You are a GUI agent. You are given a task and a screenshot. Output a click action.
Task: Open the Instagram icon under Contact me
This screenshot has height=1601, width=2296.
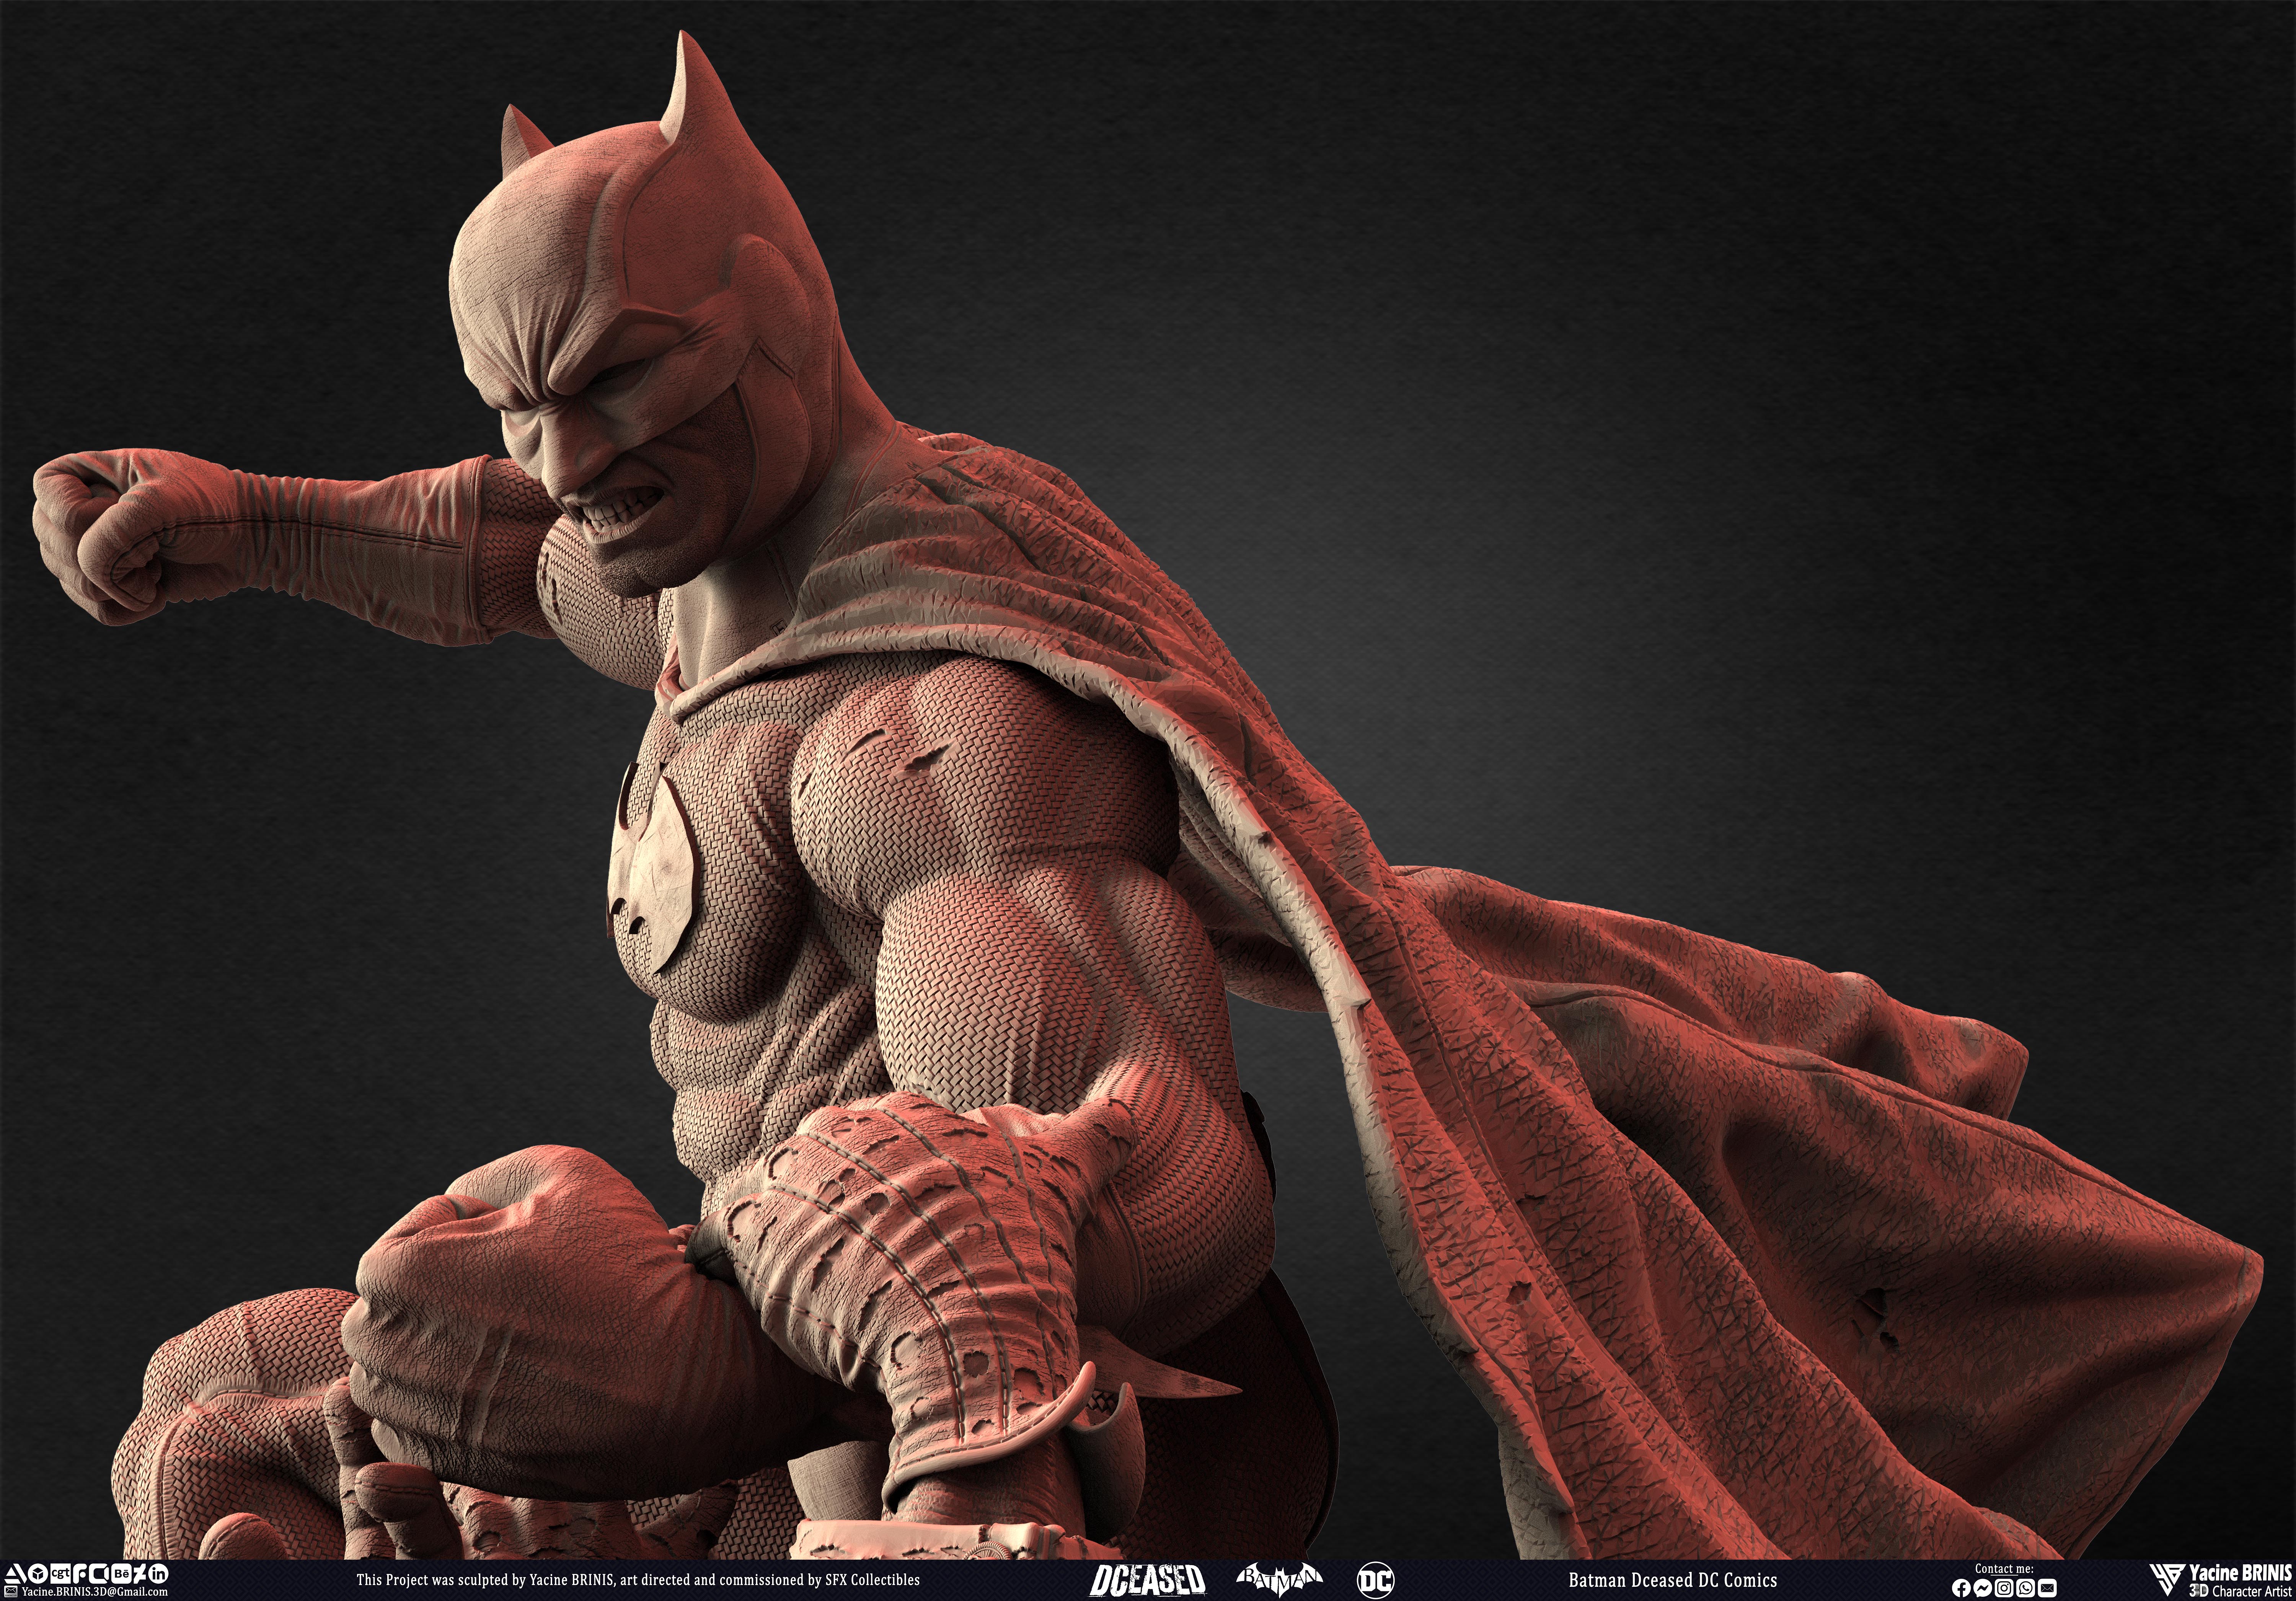(2004, 1588)
